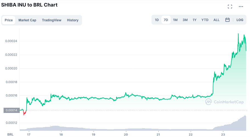Click date label 22 on x-axis
Viewport: 250px width, 137px height.
point(191,135)
